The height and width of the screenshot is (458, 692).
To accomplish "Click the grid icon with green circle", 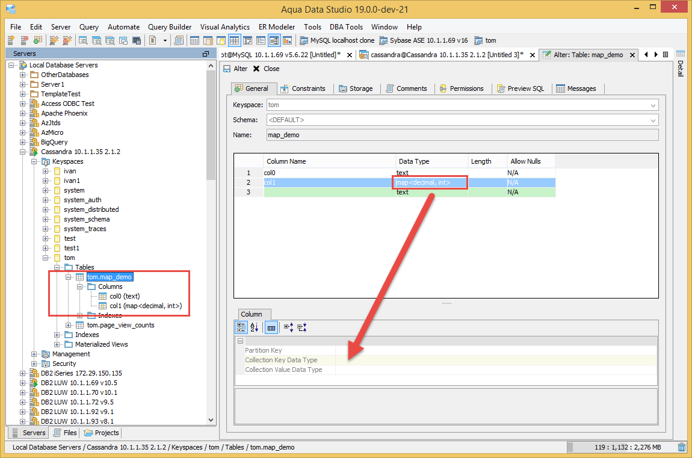I will tap(38, 40).
